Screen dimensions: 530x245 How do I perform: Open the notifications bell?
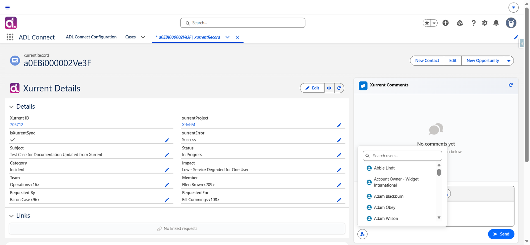pos(496,23)
